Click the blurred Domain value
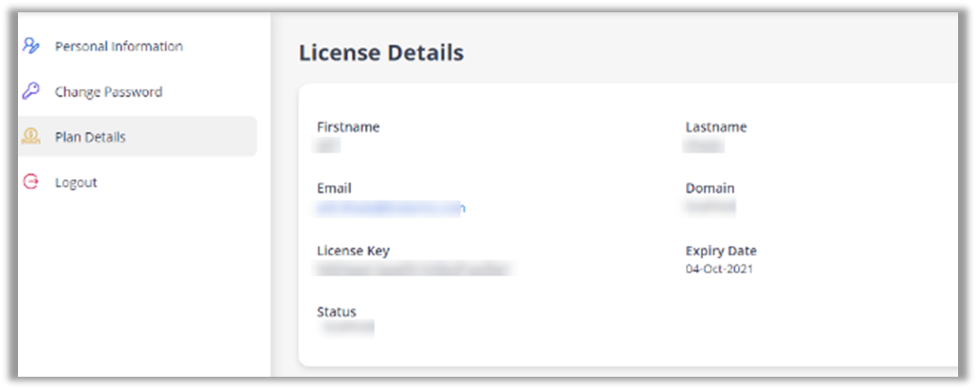This screenshot has width=978, height=390. pos(710,206)
